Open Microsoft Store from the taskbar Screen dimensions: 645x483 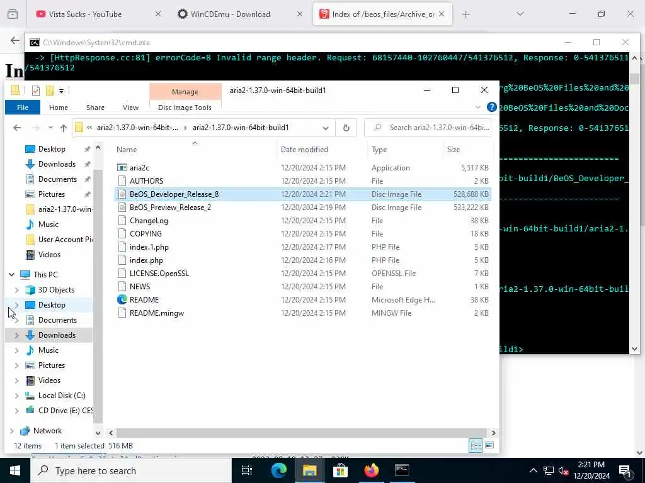click(x=340, y=470)
